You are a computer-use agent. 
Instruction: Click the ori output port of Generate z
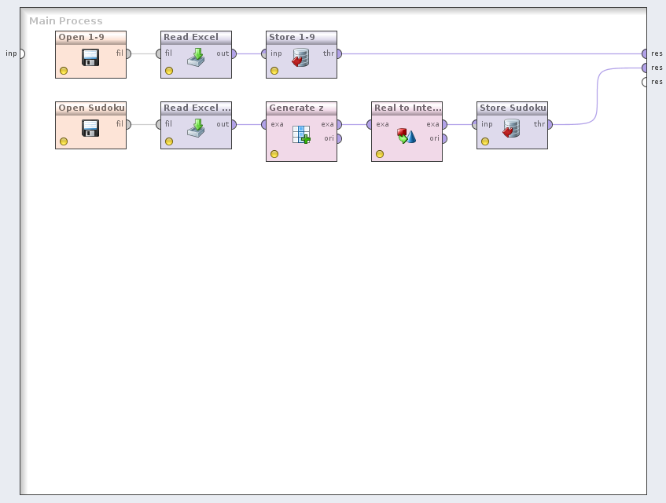[x=338, y=138]
